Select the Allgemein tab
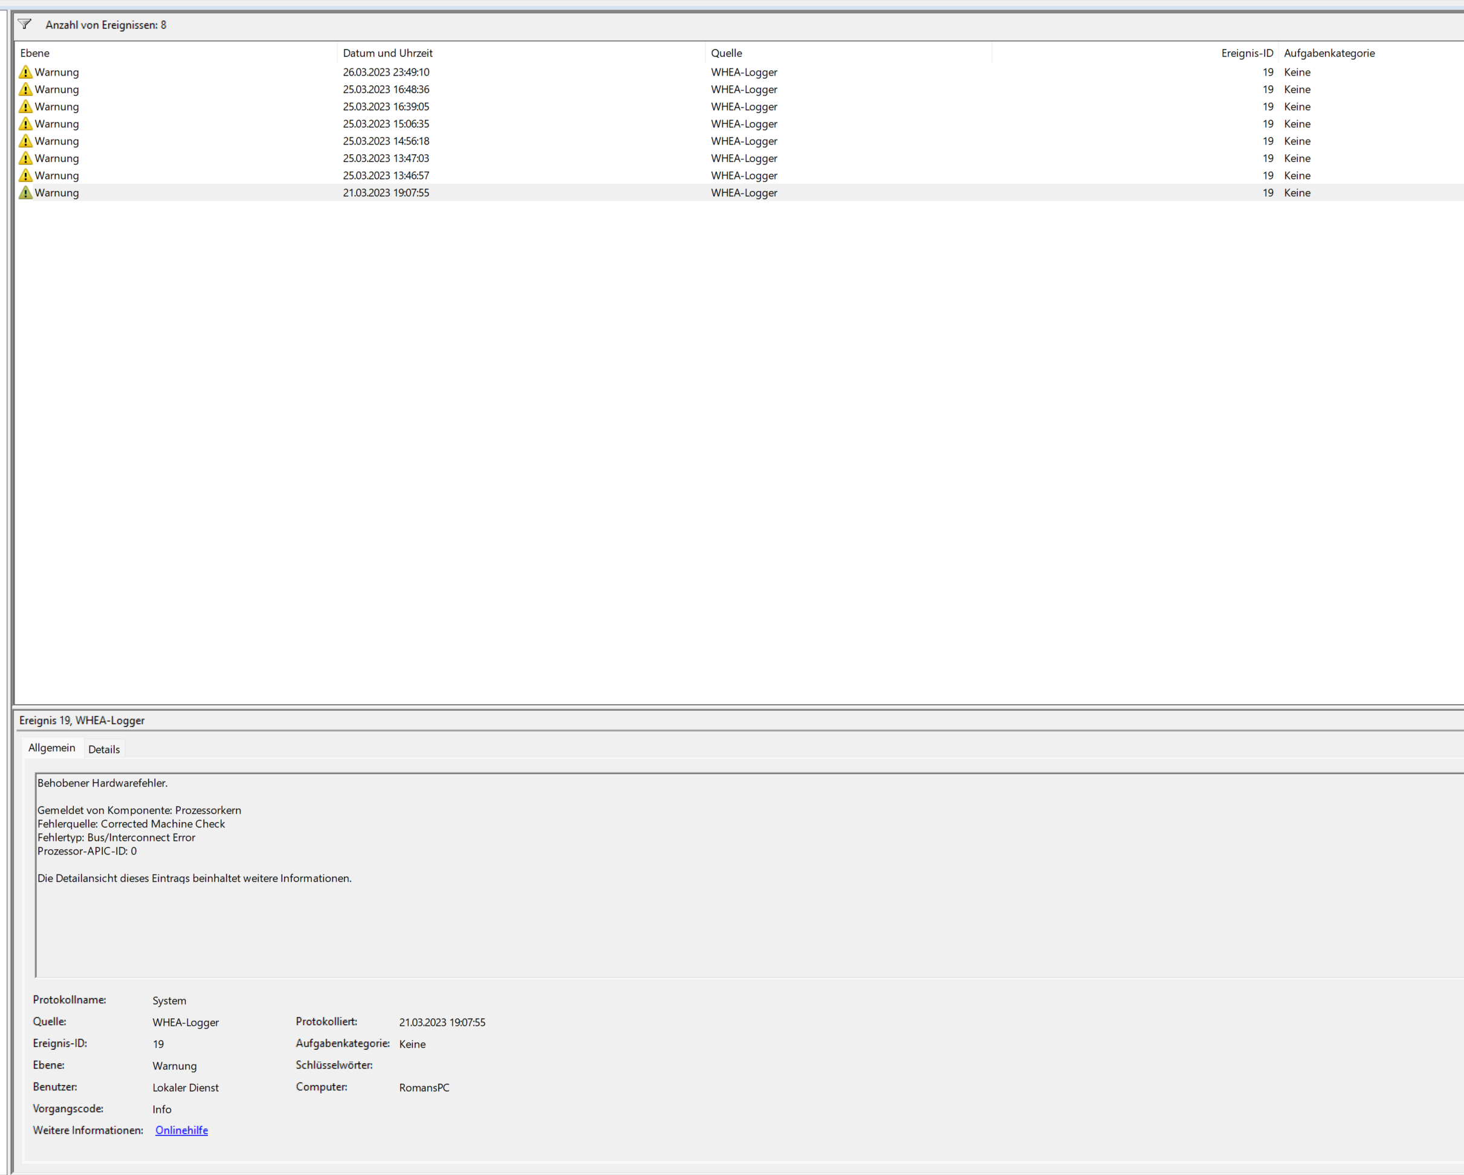The image size is (1464, 1175). 51,748
